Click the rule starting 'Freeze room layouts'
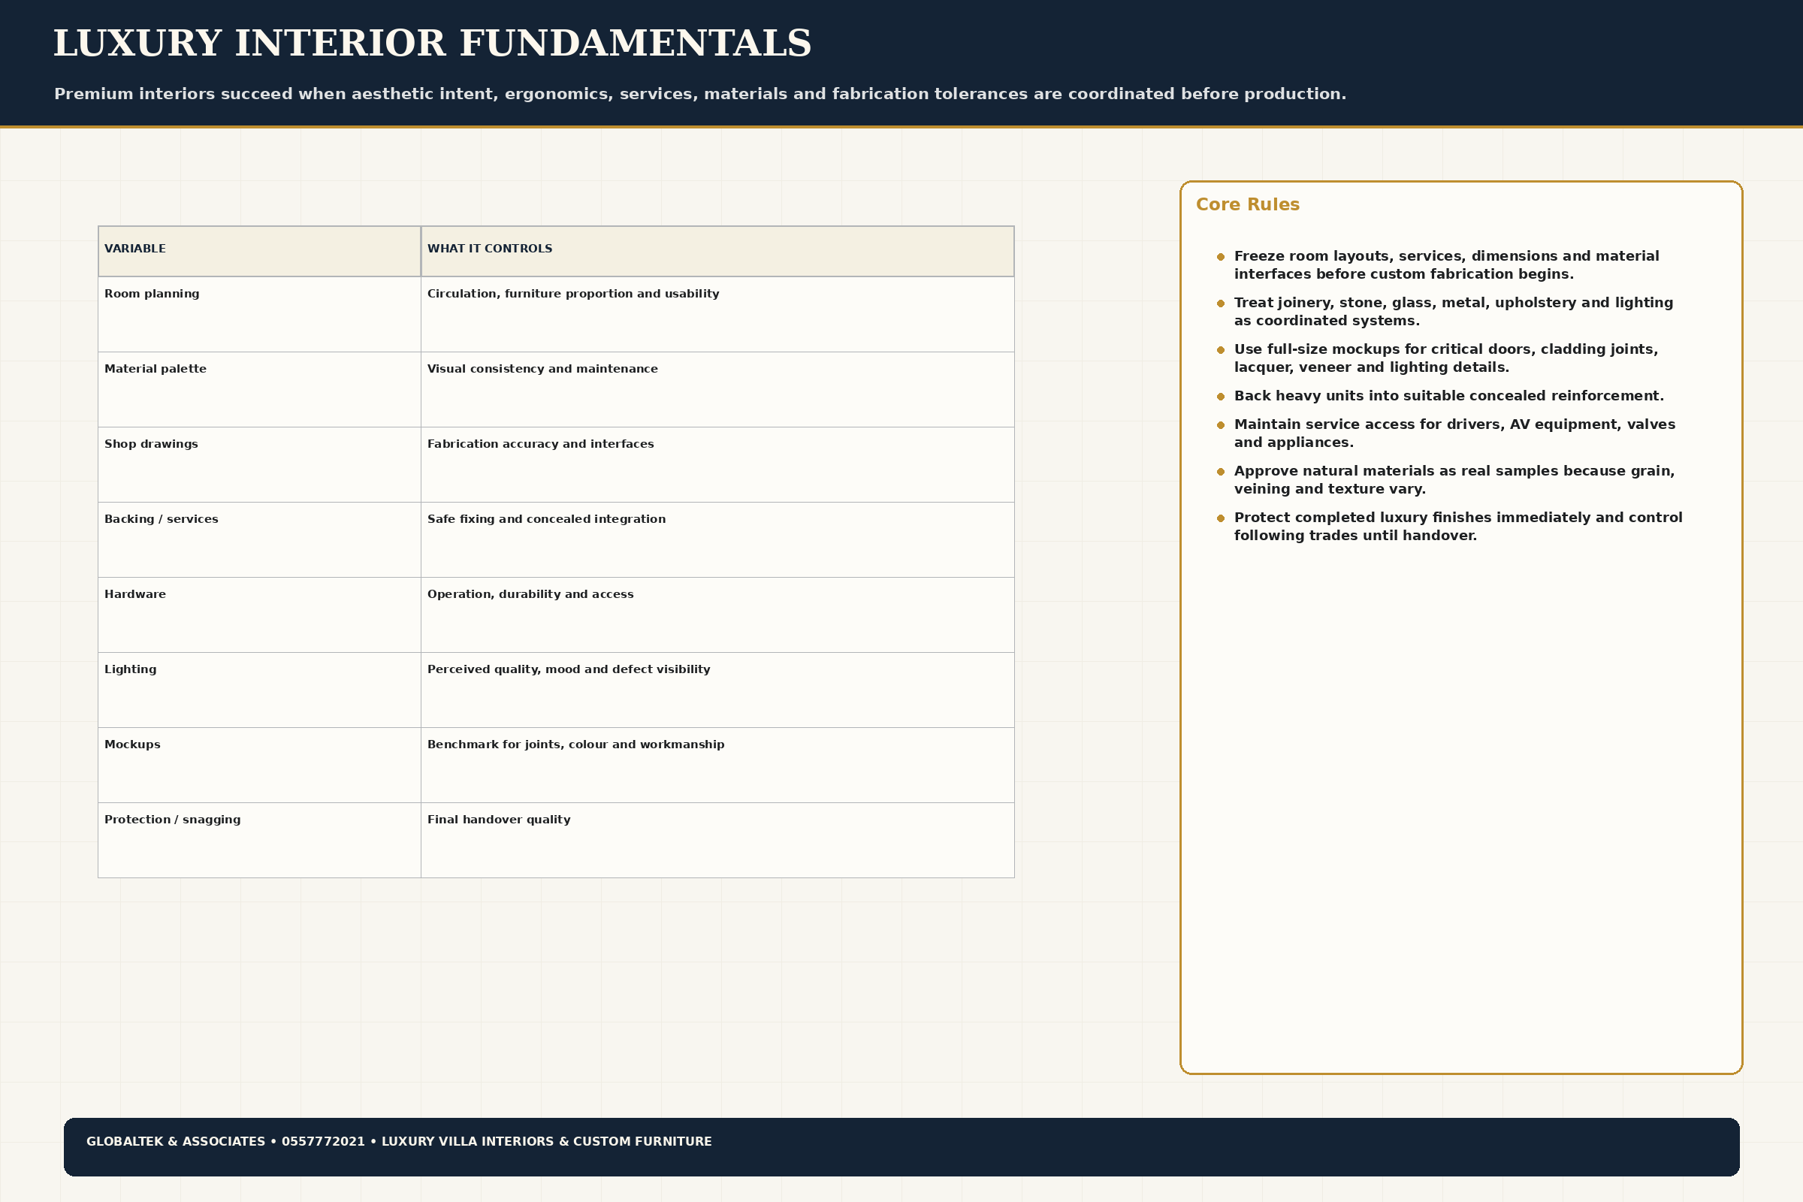The image size is (1803, 1202). pyautogui.click(x=1445, y=265)
